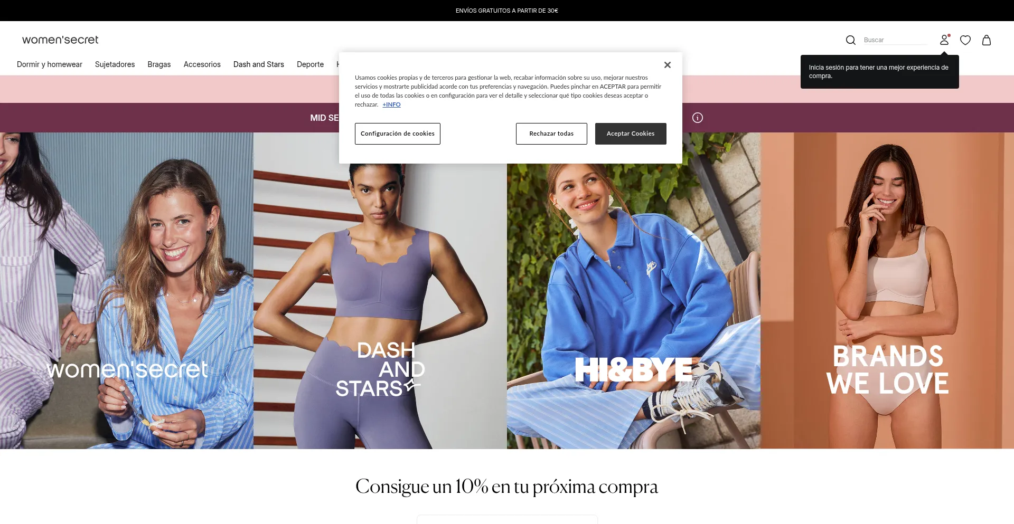
Task: Close the cookie dialog with X
Action: pos(668,65)
